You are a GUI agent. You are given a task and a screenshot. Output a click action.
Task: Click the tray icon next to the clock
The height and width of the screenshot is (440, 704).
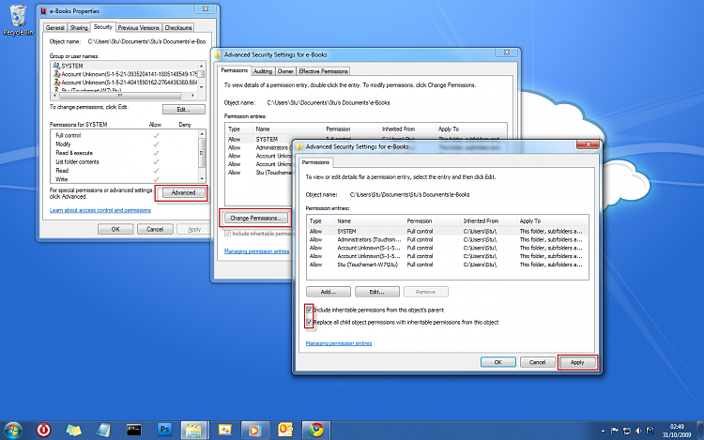click(650, 431)
